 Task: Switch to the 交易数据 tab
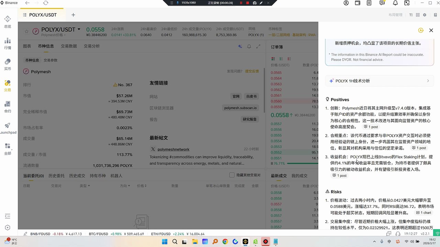(69, 46)
